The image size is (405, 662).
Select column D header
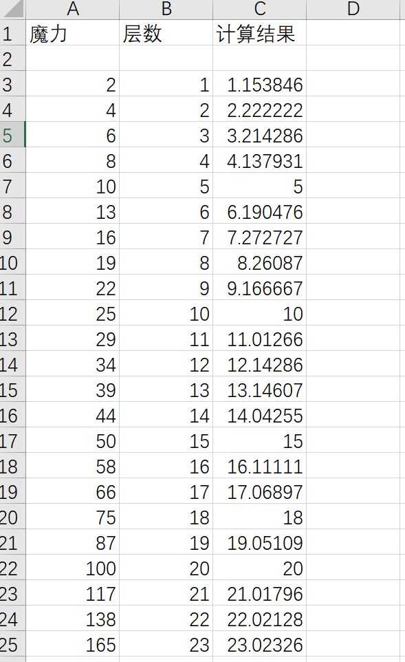click(x=353, y=9)
